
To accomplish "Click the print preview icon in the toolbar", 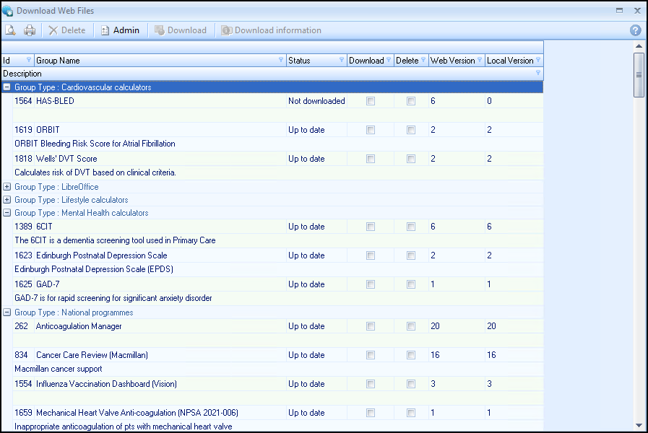I will [x=10, y=30].
